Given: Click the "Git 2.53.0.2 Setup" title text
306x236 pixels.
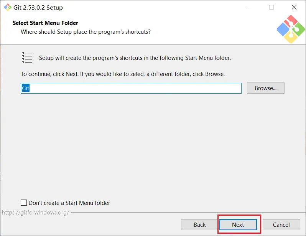Looking at the screenshot, I should (38, 7).
